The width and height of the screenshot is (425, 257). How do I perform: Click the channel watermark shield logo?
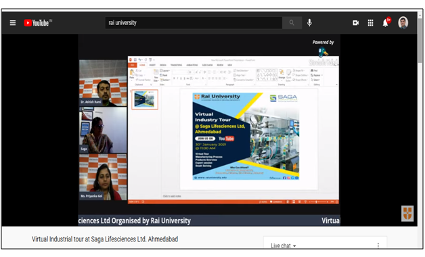407,214
